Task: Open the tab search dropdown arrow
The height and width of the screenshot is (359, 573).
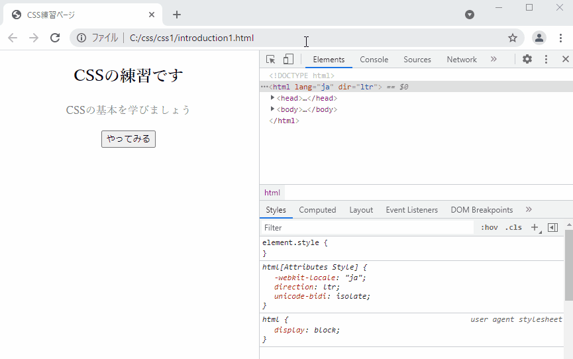Action: click(470, 15)
